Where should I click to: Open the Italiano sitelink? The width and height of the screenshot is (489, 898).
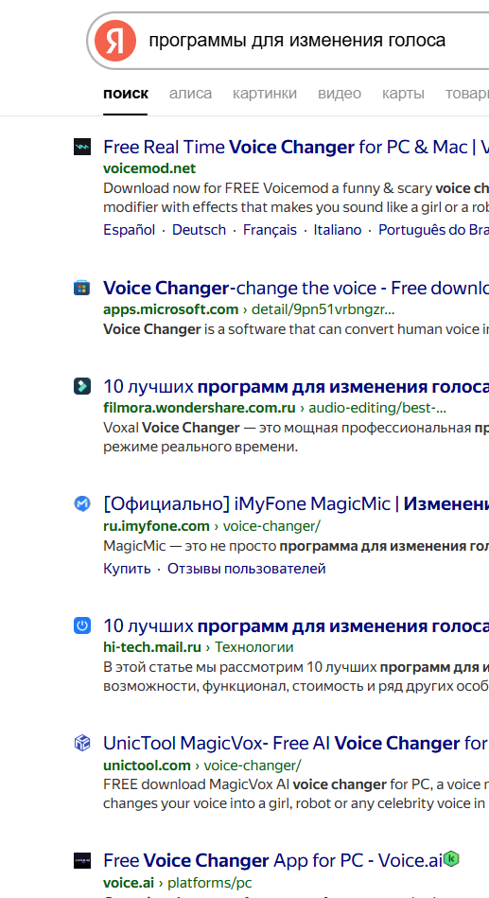[338, 230]
